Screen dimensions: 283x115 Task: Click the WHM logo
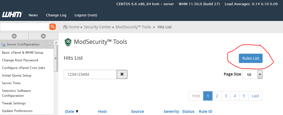pyautogui.click(x=12, y=15)
